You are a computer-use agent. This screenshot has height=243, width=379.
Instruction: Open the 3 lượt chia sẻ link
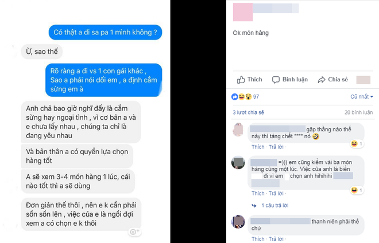coord(248,112)
